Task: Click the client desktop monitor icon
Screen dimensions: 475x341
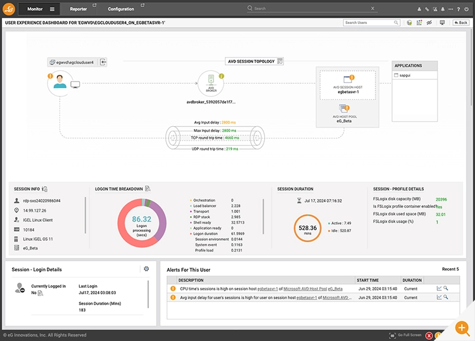Action: point(75,84)
